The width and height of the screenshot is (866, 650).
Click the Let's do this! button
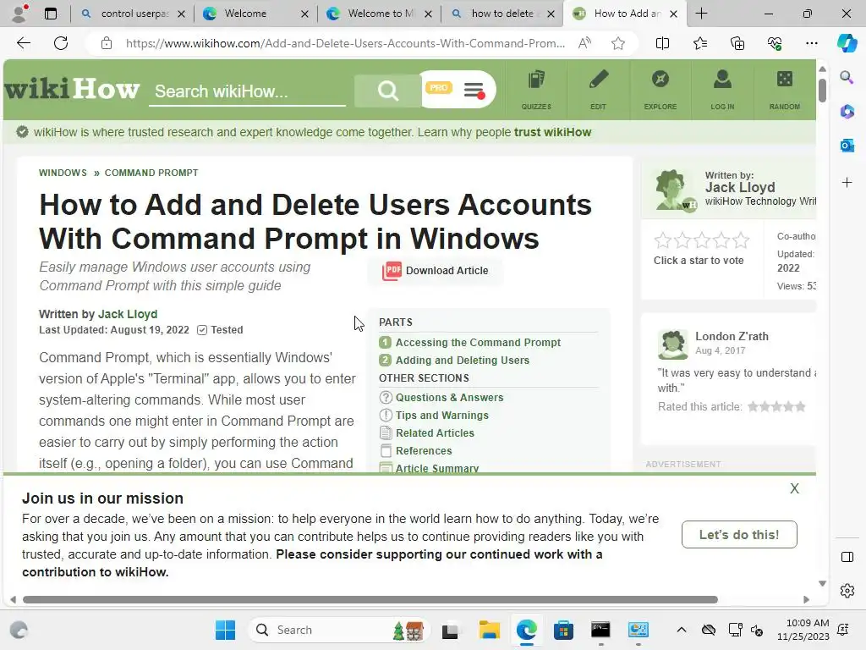[x=739, y=535]
